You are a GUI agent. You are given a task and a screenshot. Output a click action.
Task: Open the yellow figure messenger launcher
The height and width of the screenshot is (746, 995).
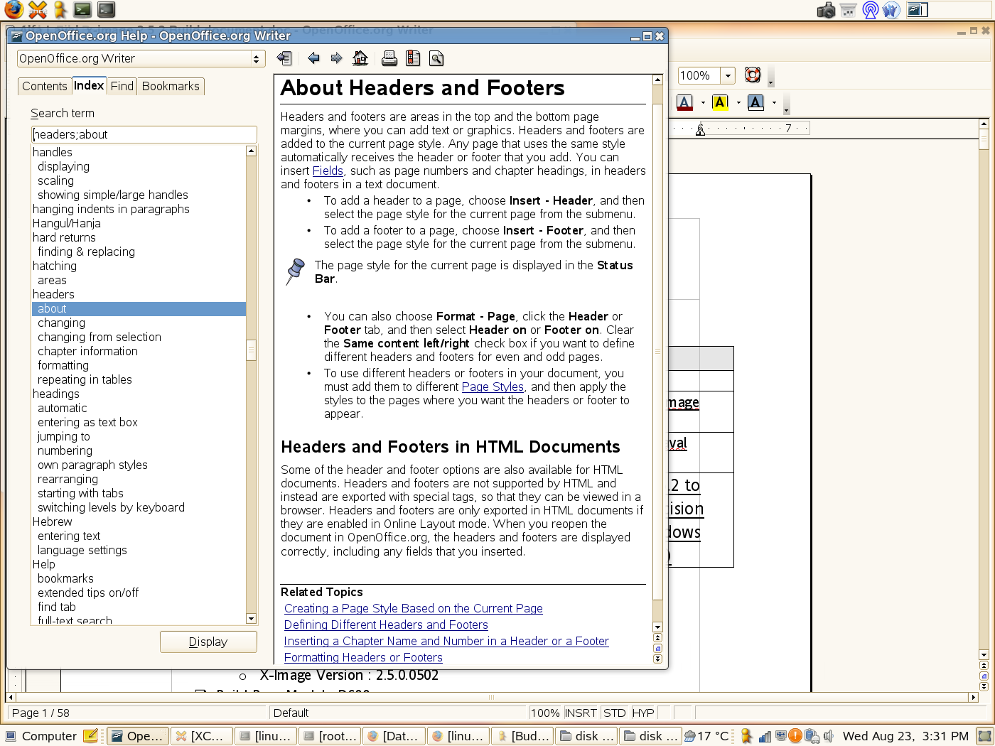[x=60, y=10]
